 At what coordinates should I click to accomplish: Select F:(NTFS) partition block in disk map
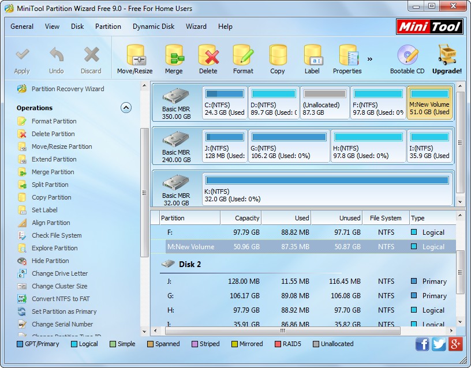coord(378,103)
